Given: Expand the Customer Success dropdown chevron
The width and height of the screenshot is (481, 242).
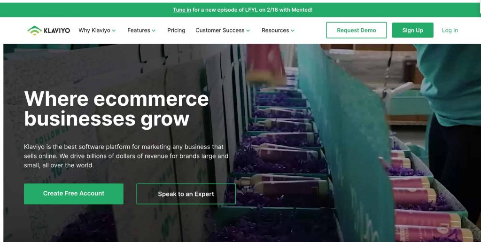Looking at the screenshot, I should pyautogui.click(x=248, y=31).
